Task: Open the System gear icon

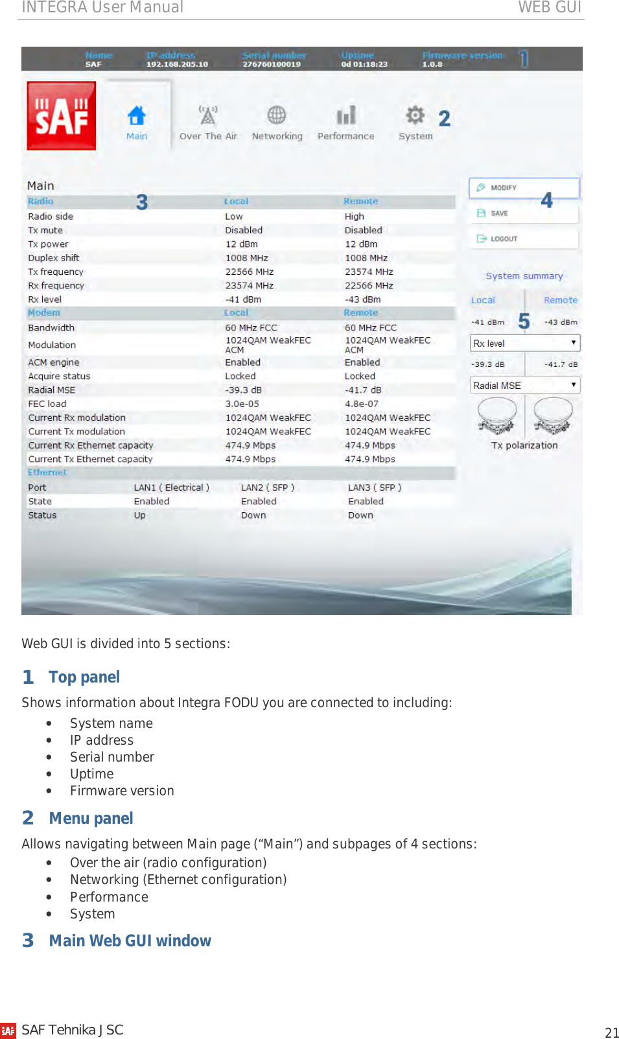Action: (415, 115)
